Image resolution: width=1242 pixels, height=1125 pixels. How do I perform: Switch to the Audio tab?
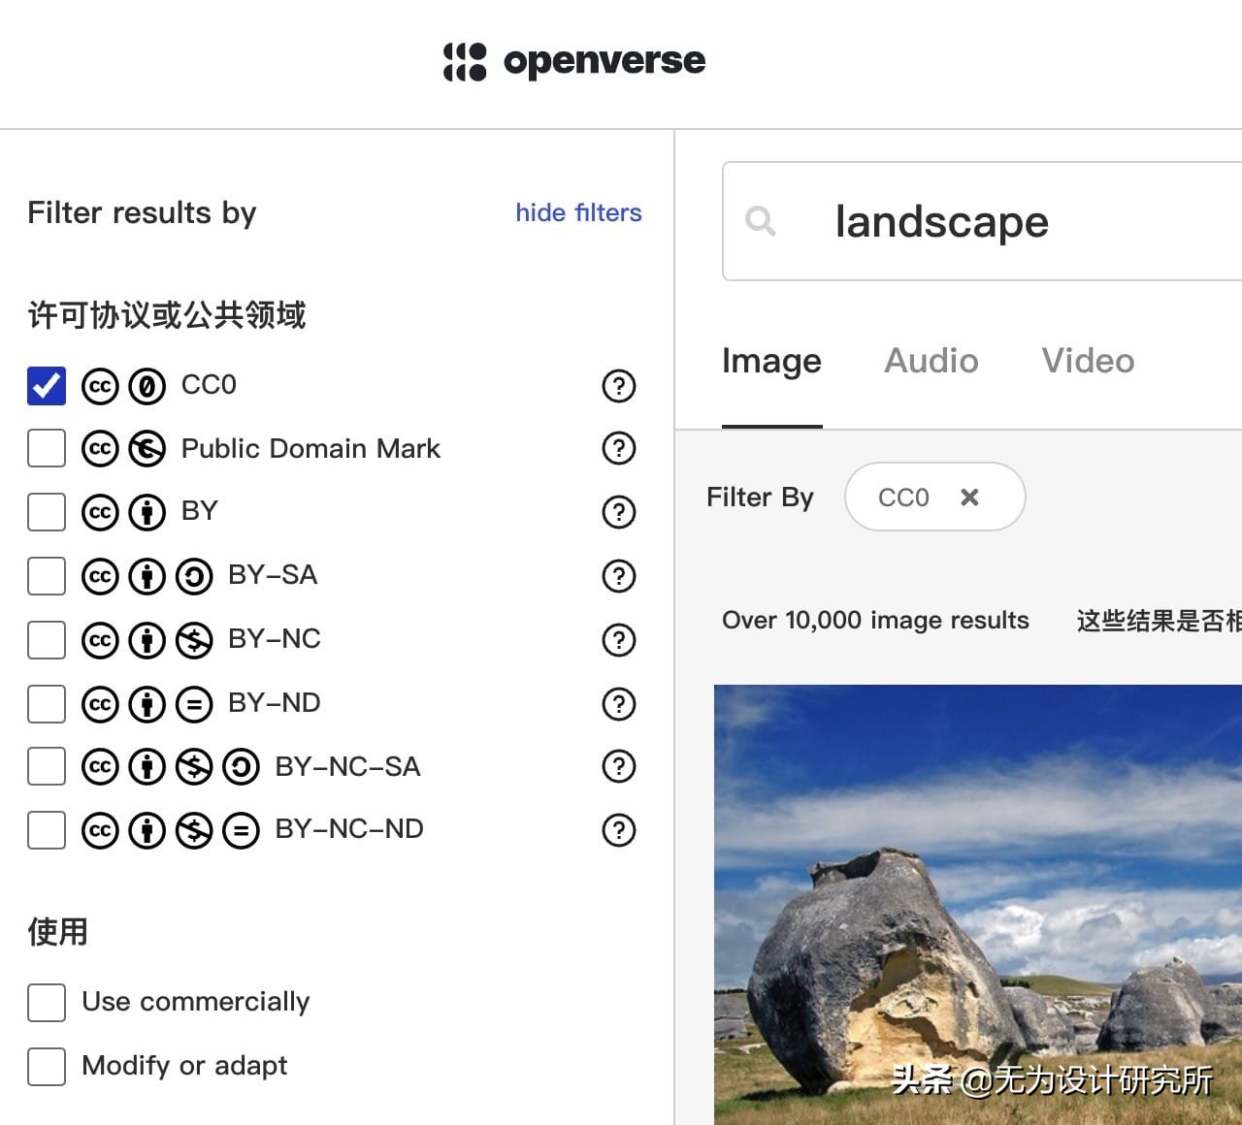pos(931,361)
